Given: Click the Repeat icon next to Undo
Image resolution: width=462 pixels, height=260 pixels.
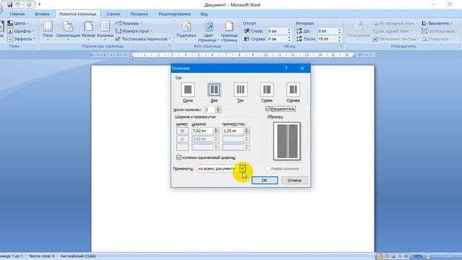Looking at the screenshot, I should click(29, 5).
